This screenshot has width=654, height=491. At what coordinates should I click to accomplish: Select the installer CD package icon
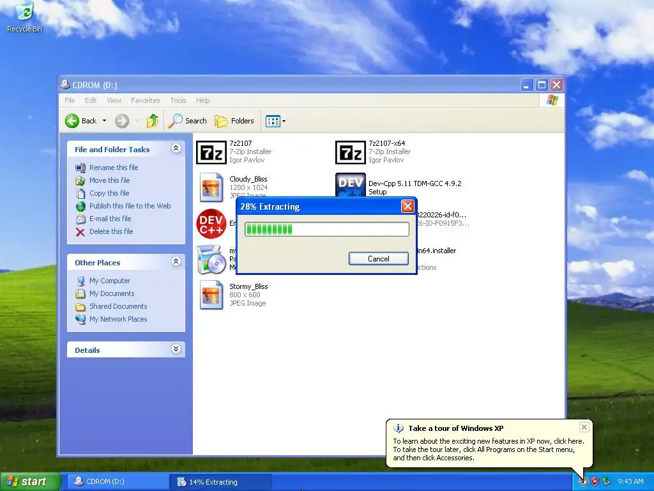211,260
